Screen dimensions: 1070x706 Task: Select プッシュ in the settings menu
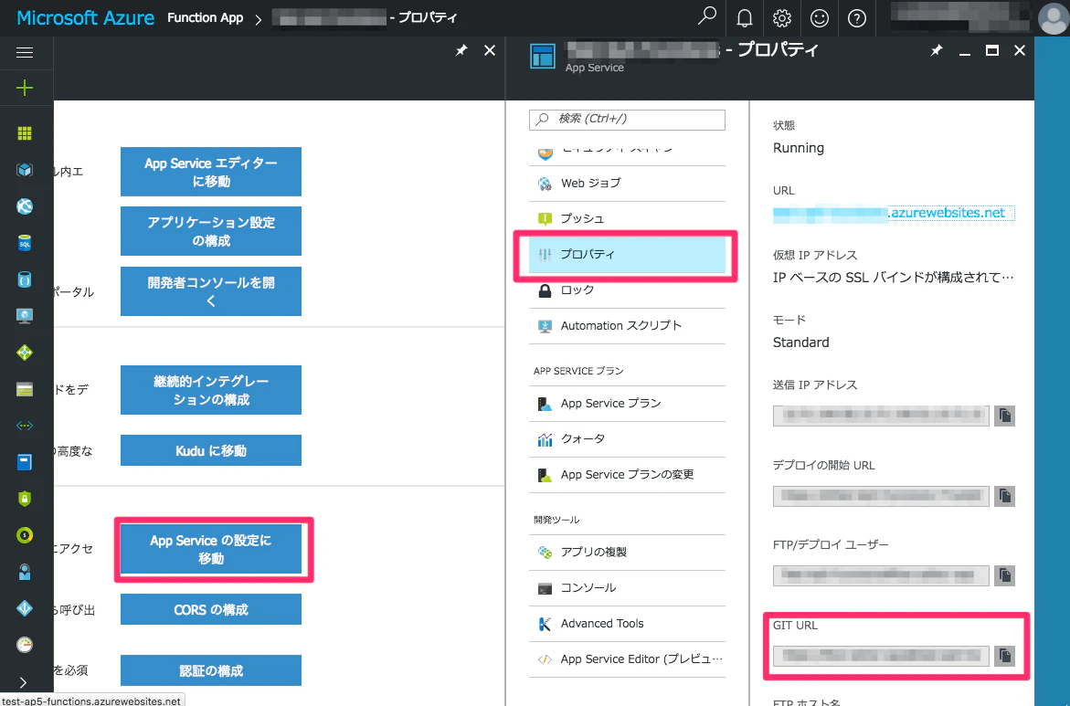click(x=627, y=219)
